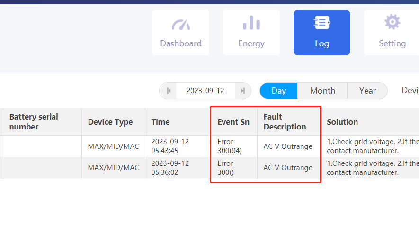Click the Device Type column header

pos(110,122)
